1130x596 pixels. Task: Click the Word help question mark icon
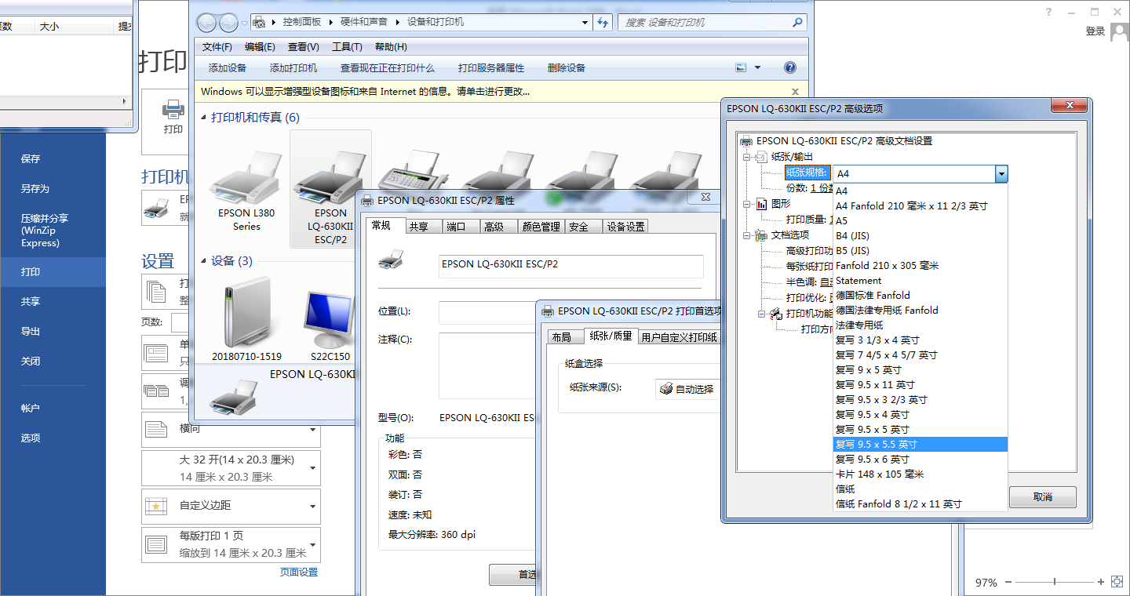click(x=1048, y=12)
